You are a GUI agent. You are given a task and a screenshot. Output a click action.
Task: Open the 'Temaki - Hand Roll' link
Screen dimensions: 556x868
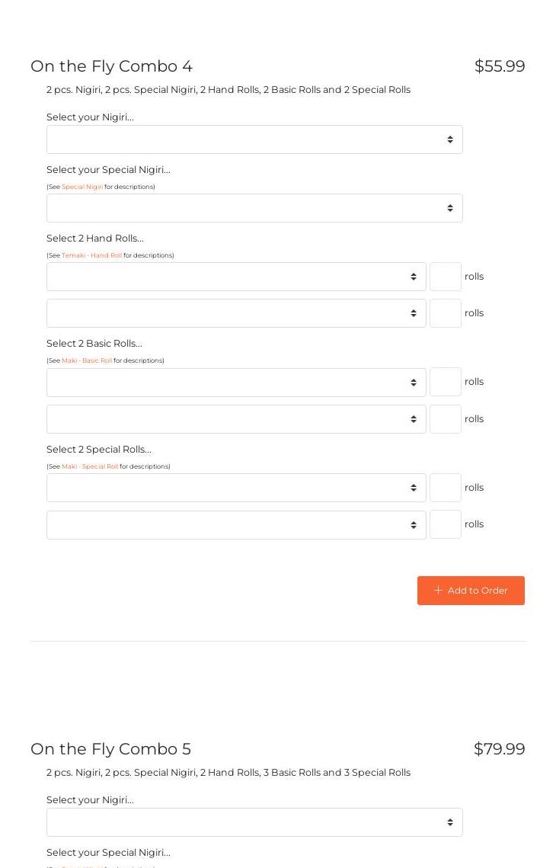point(91,255)
